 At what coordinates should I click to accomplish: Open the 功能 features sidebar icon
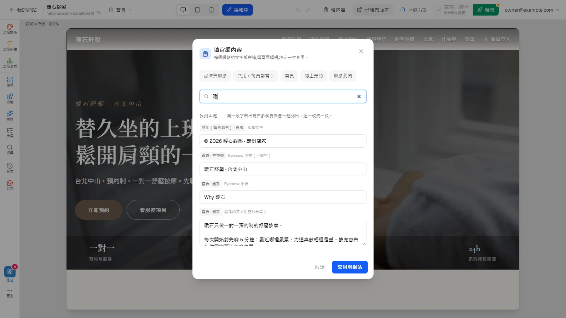(10, 99)
